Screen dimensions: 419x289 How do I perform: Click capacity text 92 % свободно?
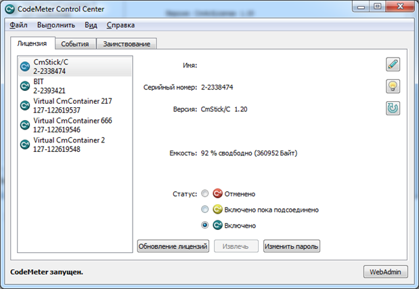(249, 153)
